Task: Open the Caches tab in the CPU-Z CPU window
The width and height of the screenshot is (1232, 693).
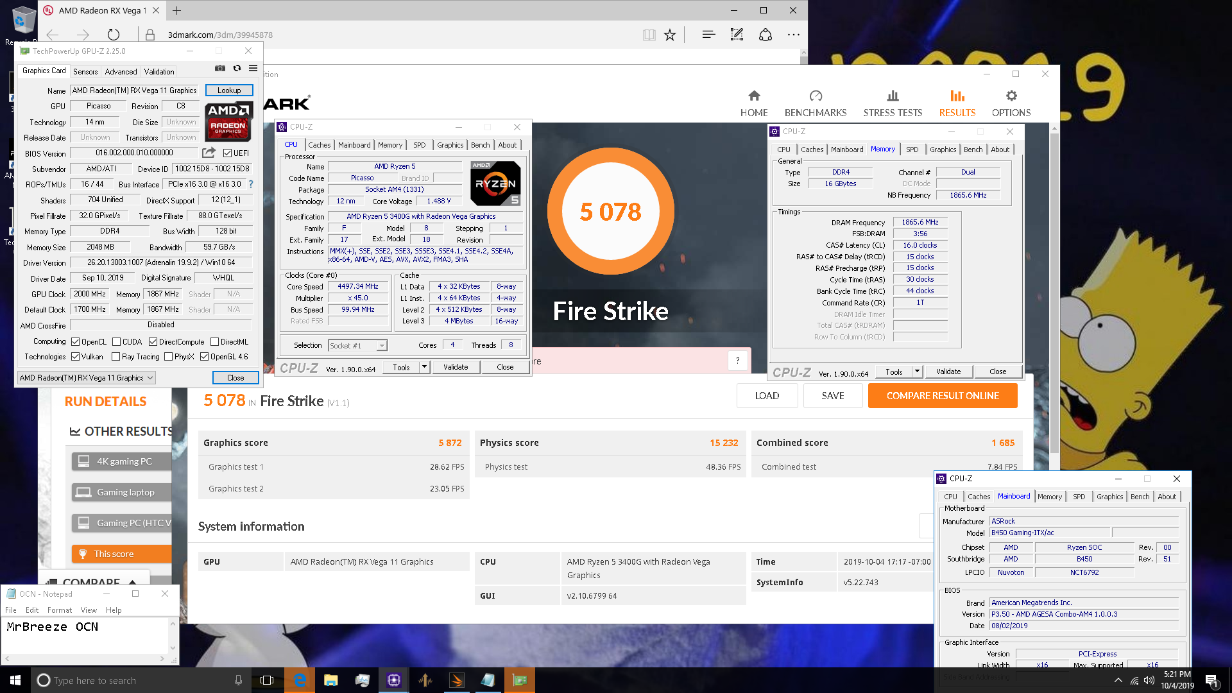Action: coord(319,145)
